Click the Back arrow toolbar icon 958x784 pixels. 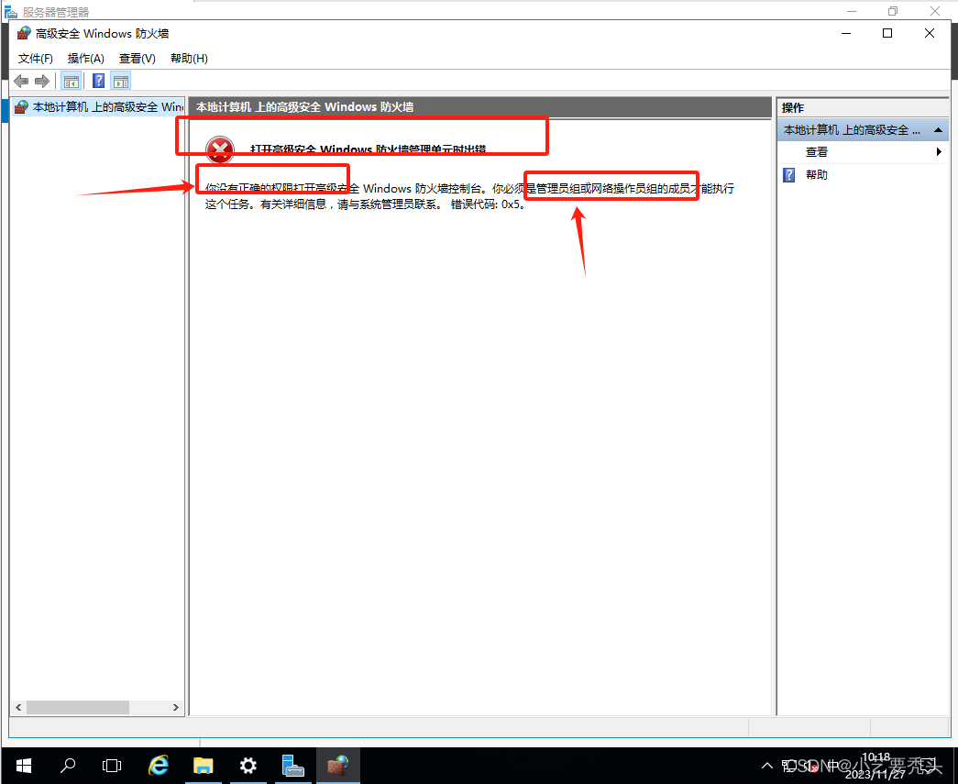pyautogui.click(x=21, y=81)
